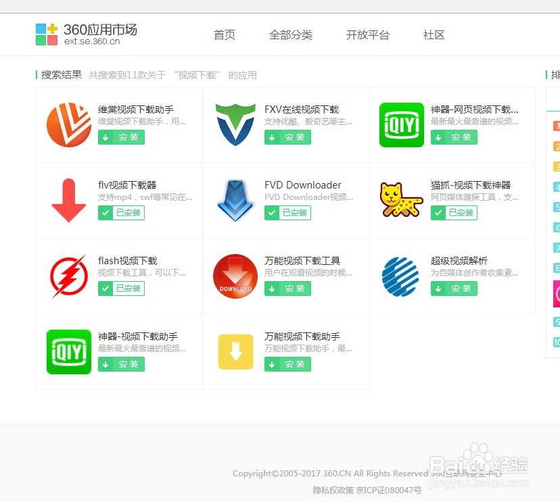Open the flv视频下载器 red arrow icon
560x502 pixels.
click(69, 200)
